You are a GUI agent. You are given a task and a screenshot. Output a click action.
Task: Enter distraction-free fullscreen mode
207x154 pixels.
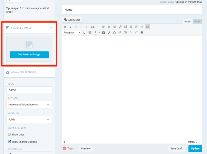142,27
